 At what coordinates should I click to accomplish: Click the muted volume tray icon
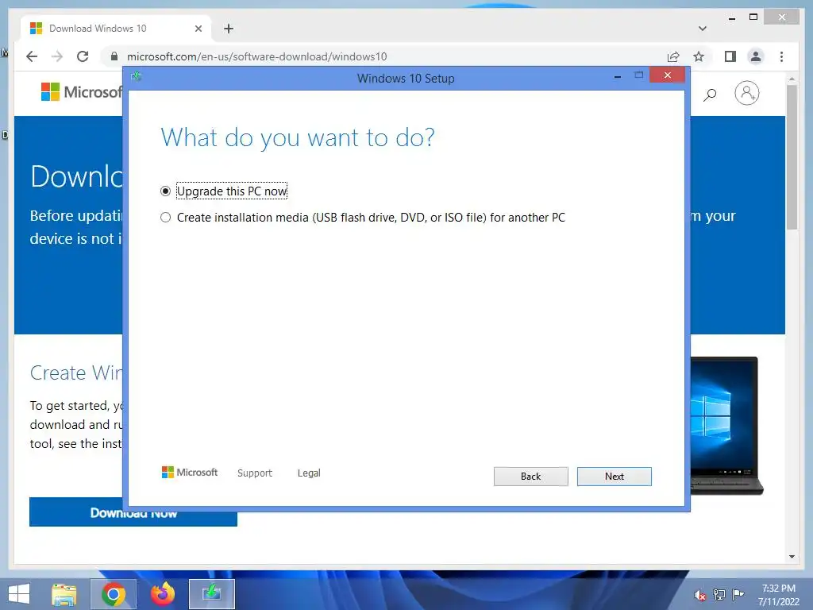[x=700, y=595]
